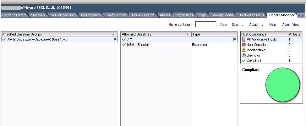View the Maps tab
The height and width of the screenshot is (126, 306).
point(202,15)
